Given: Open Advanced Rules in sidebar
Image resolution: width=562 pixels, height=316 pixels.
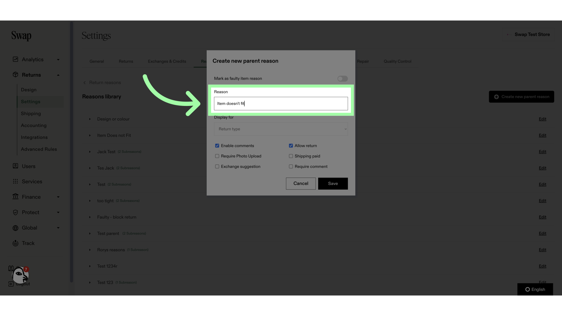Looking at the screenshot, I should tap(39, 149).
